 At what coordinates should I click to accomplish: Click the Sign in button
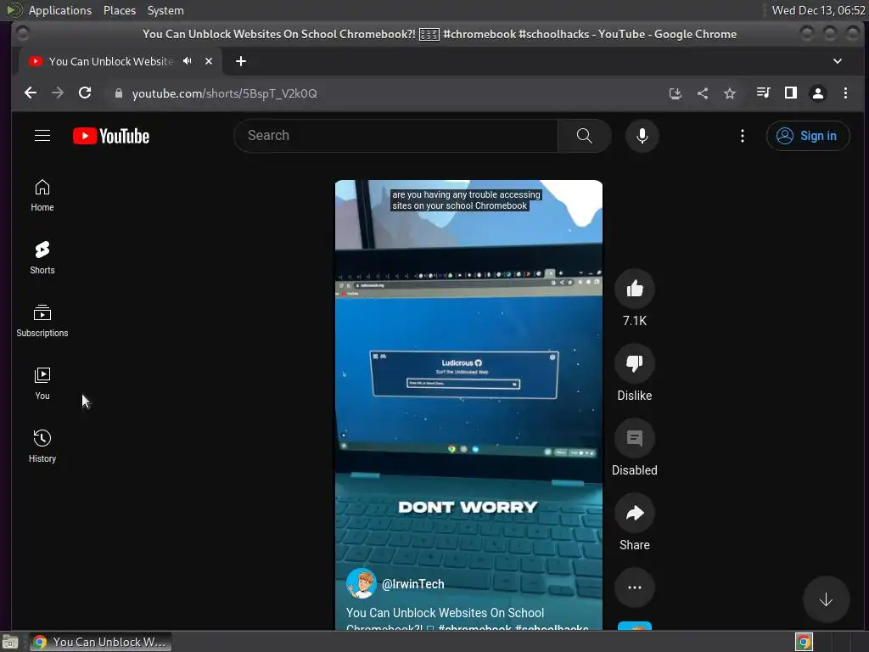tap(808, 136)
